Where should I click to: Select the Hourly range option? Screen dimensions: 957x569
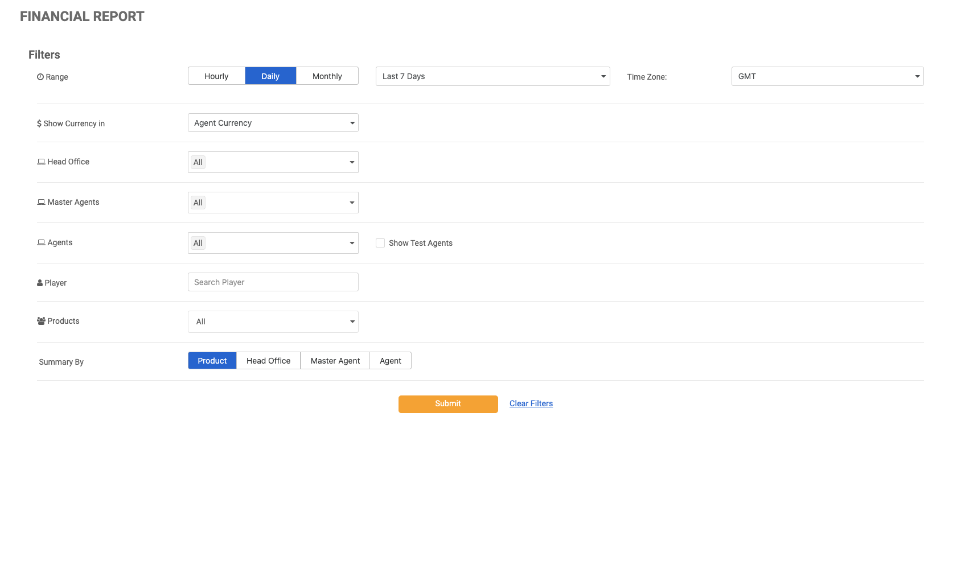pyautogui.click(x=216, y=76)
